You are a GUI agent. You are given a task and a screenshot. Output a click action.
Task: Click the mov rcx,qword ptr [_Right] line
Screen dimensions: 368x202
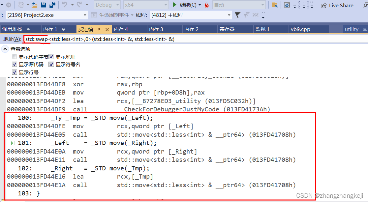pos(102,152)
